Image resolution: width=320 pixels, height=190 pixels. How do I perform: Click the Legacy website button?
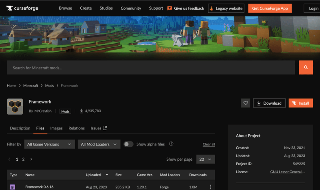pos(226,8)
